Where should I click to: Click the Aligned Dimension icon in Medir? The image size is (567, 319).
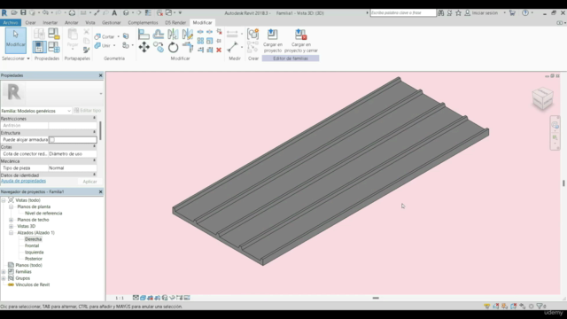[233, 47]
